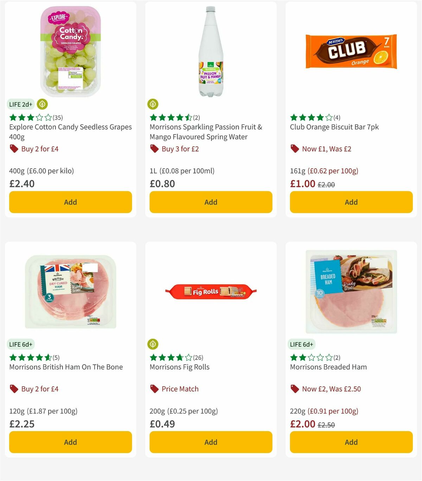
Task: Click the red tag icon on Buy 2 for £4 grapes offer
Action: click(x=14, y=149)
